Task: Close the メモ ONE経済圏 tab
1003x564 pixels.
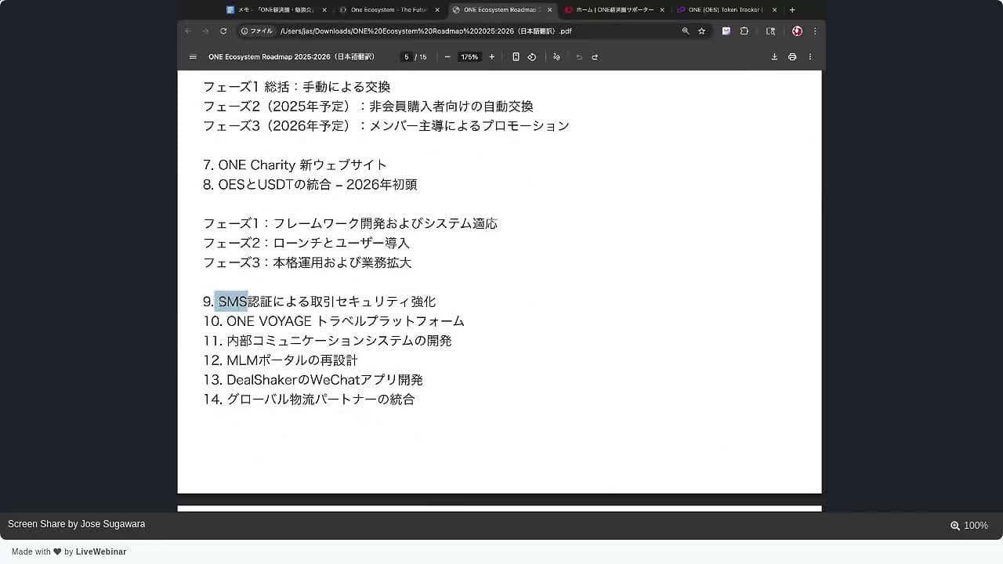Action: 324,10
